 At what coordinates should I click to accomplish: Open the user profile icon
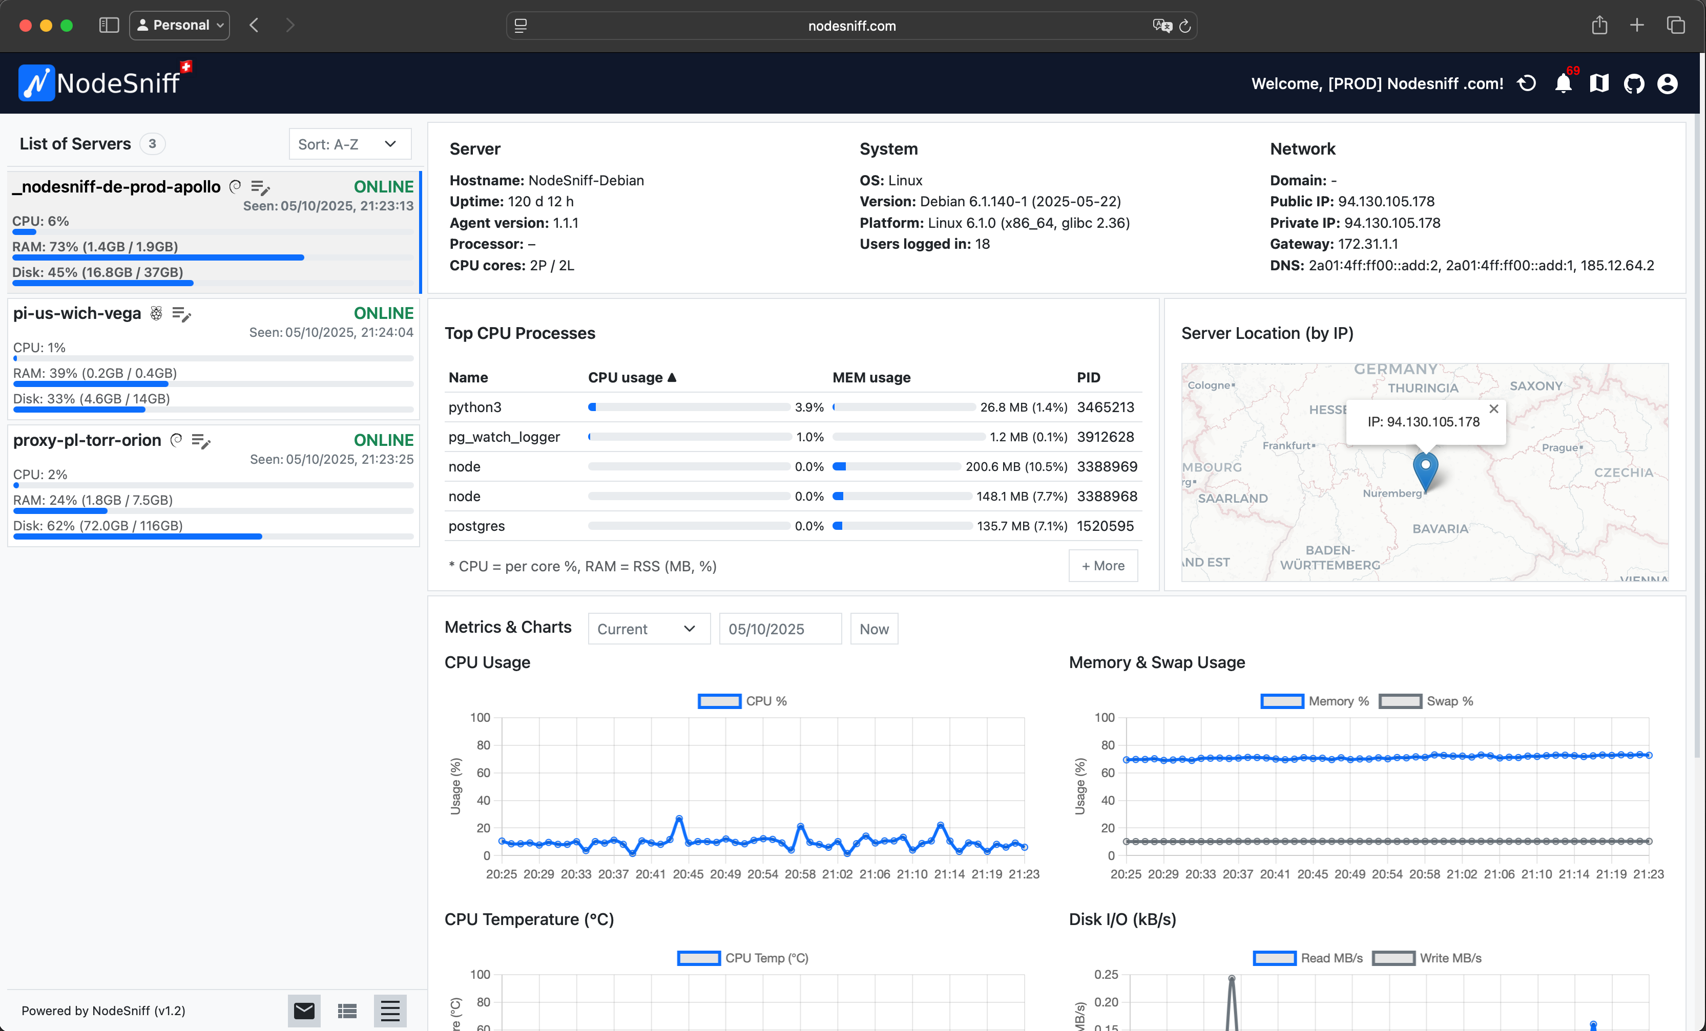tap(1667, 83)
